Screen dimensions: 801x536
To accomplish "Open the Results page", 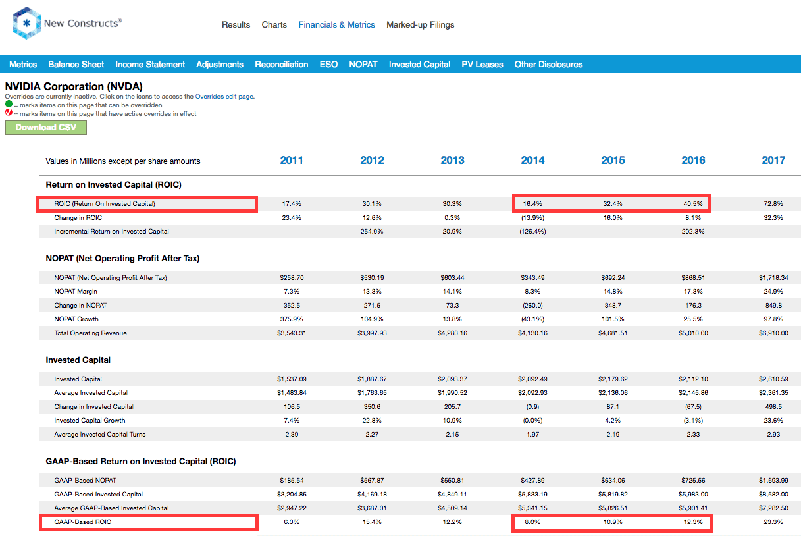I will click(236, 25).
